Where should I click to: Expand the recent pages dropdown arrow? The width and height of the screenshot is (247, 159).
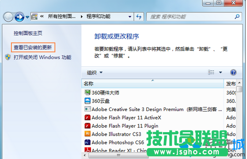[27, 17]
